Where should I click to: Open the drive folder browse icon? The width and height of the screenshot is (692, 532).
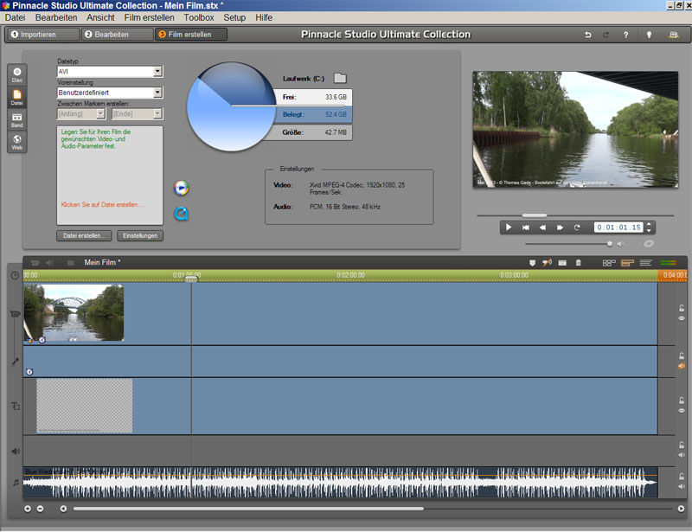pos(340,79)
